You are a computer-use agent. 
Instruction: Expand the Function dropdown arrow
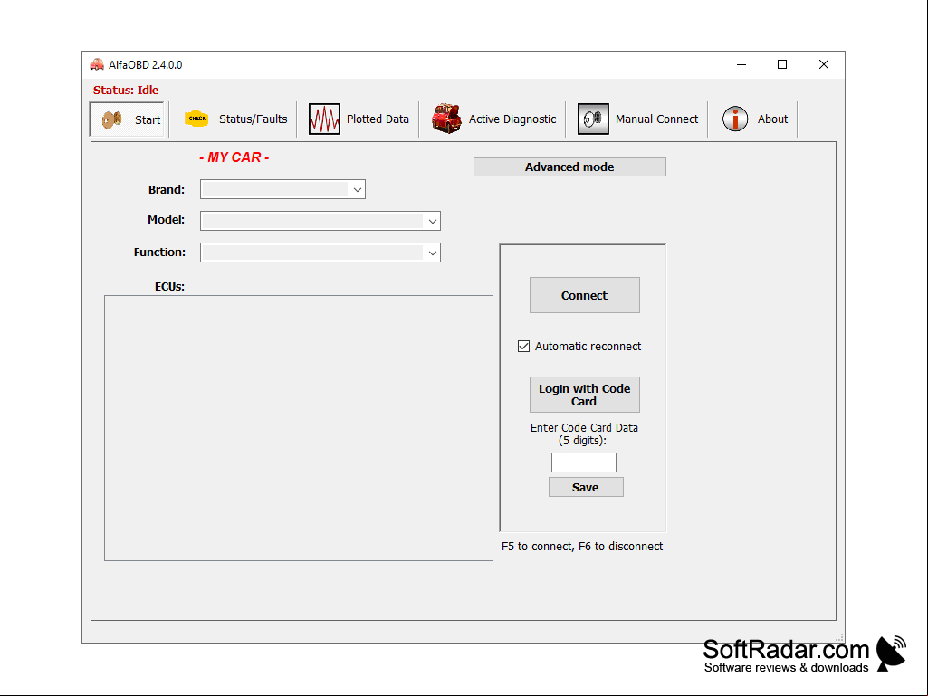click(432, 253)
